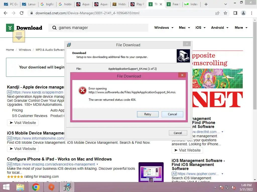
Task: Open Chrome side panel icon
Action: click(x=235, y=13)
